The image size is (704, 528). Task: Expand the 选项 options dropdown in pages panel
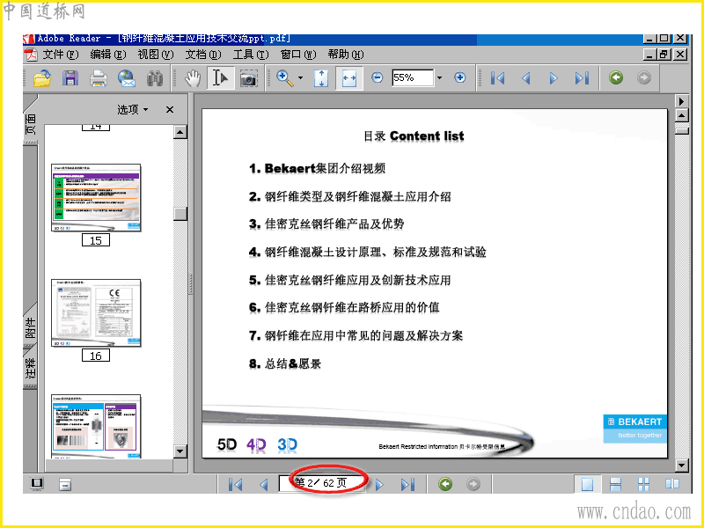pos(133,109)
